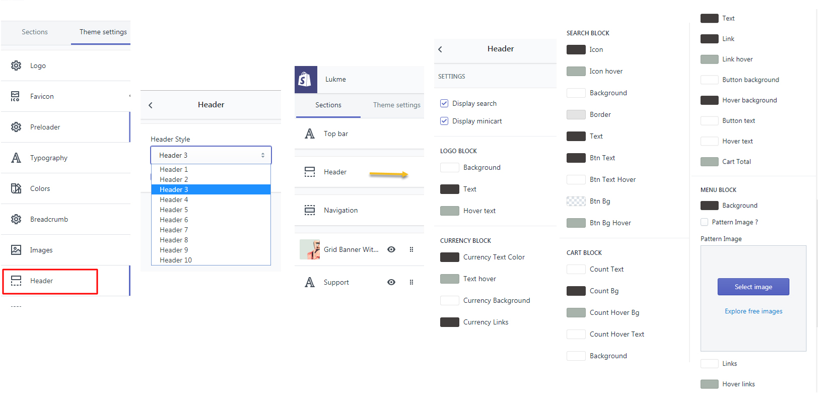This screenshot has height=397, width=828.
Task: Click the Header layout icon in Theme settings
Action: click(16, 281)
